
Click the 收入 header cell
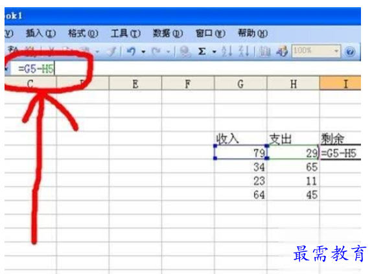[240, 139]
